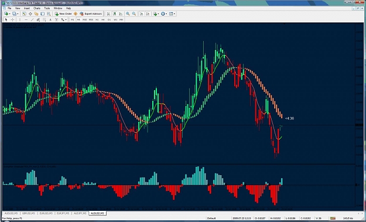Select the MN monthly timeframe button
This screenshot has width=366, height=222.
121,19
